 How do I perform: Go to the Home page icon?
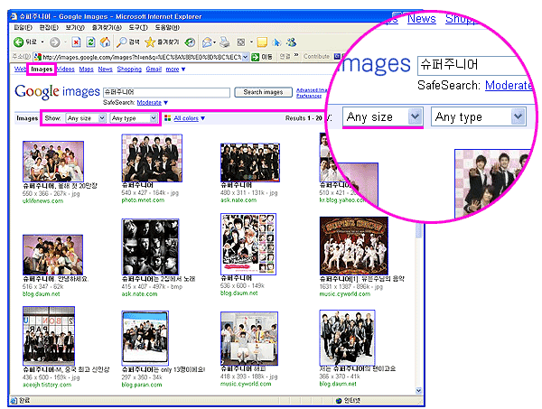point(106,42)
